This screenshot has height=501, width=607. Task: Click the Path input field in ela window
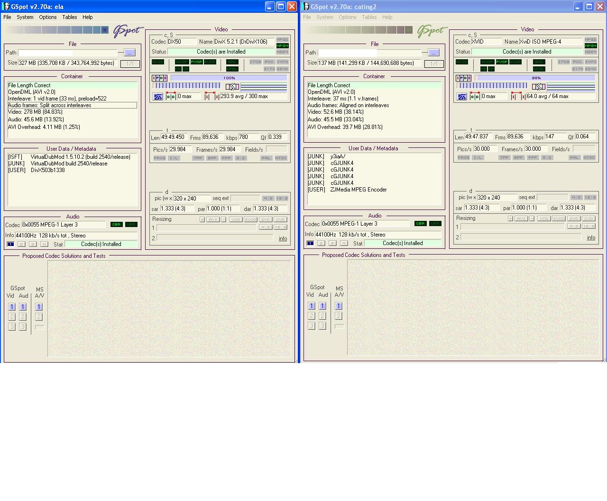68,53
